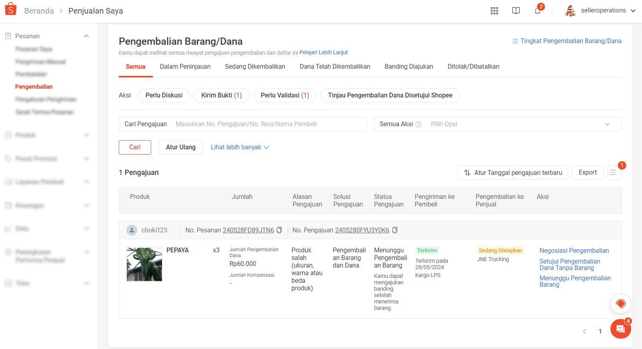
Task: Switch to the Banding Diajukan tab
Action: click(408, 67)
